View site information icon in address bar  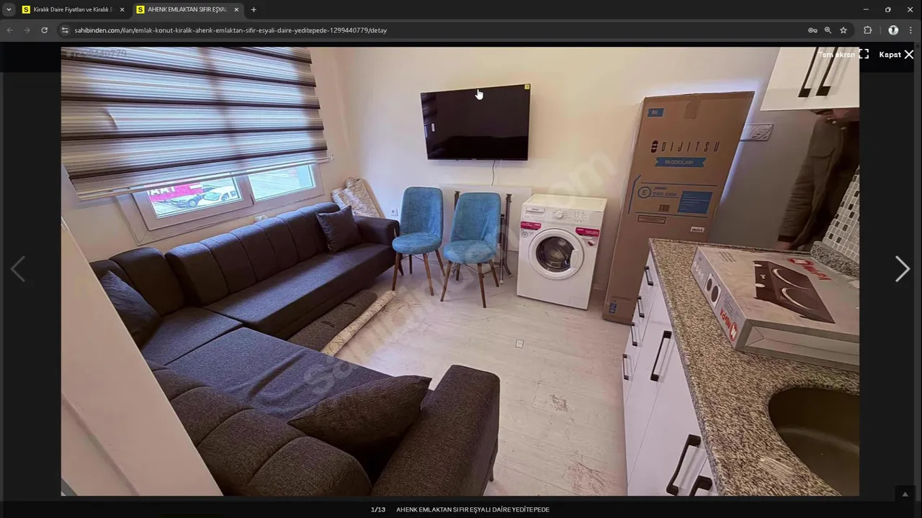(x=65, y=30)
